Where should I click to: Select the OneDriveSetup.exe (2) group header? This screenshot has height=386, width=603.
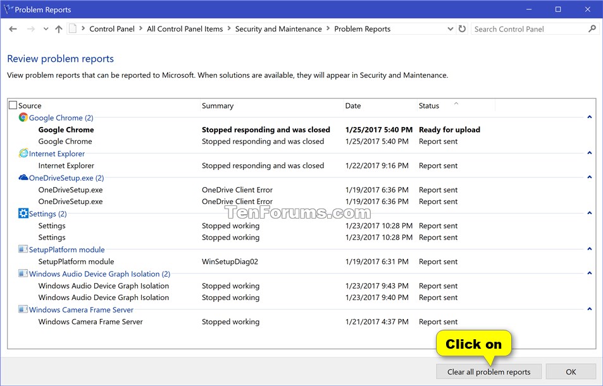pyautogui.click(x=66, y=178)
